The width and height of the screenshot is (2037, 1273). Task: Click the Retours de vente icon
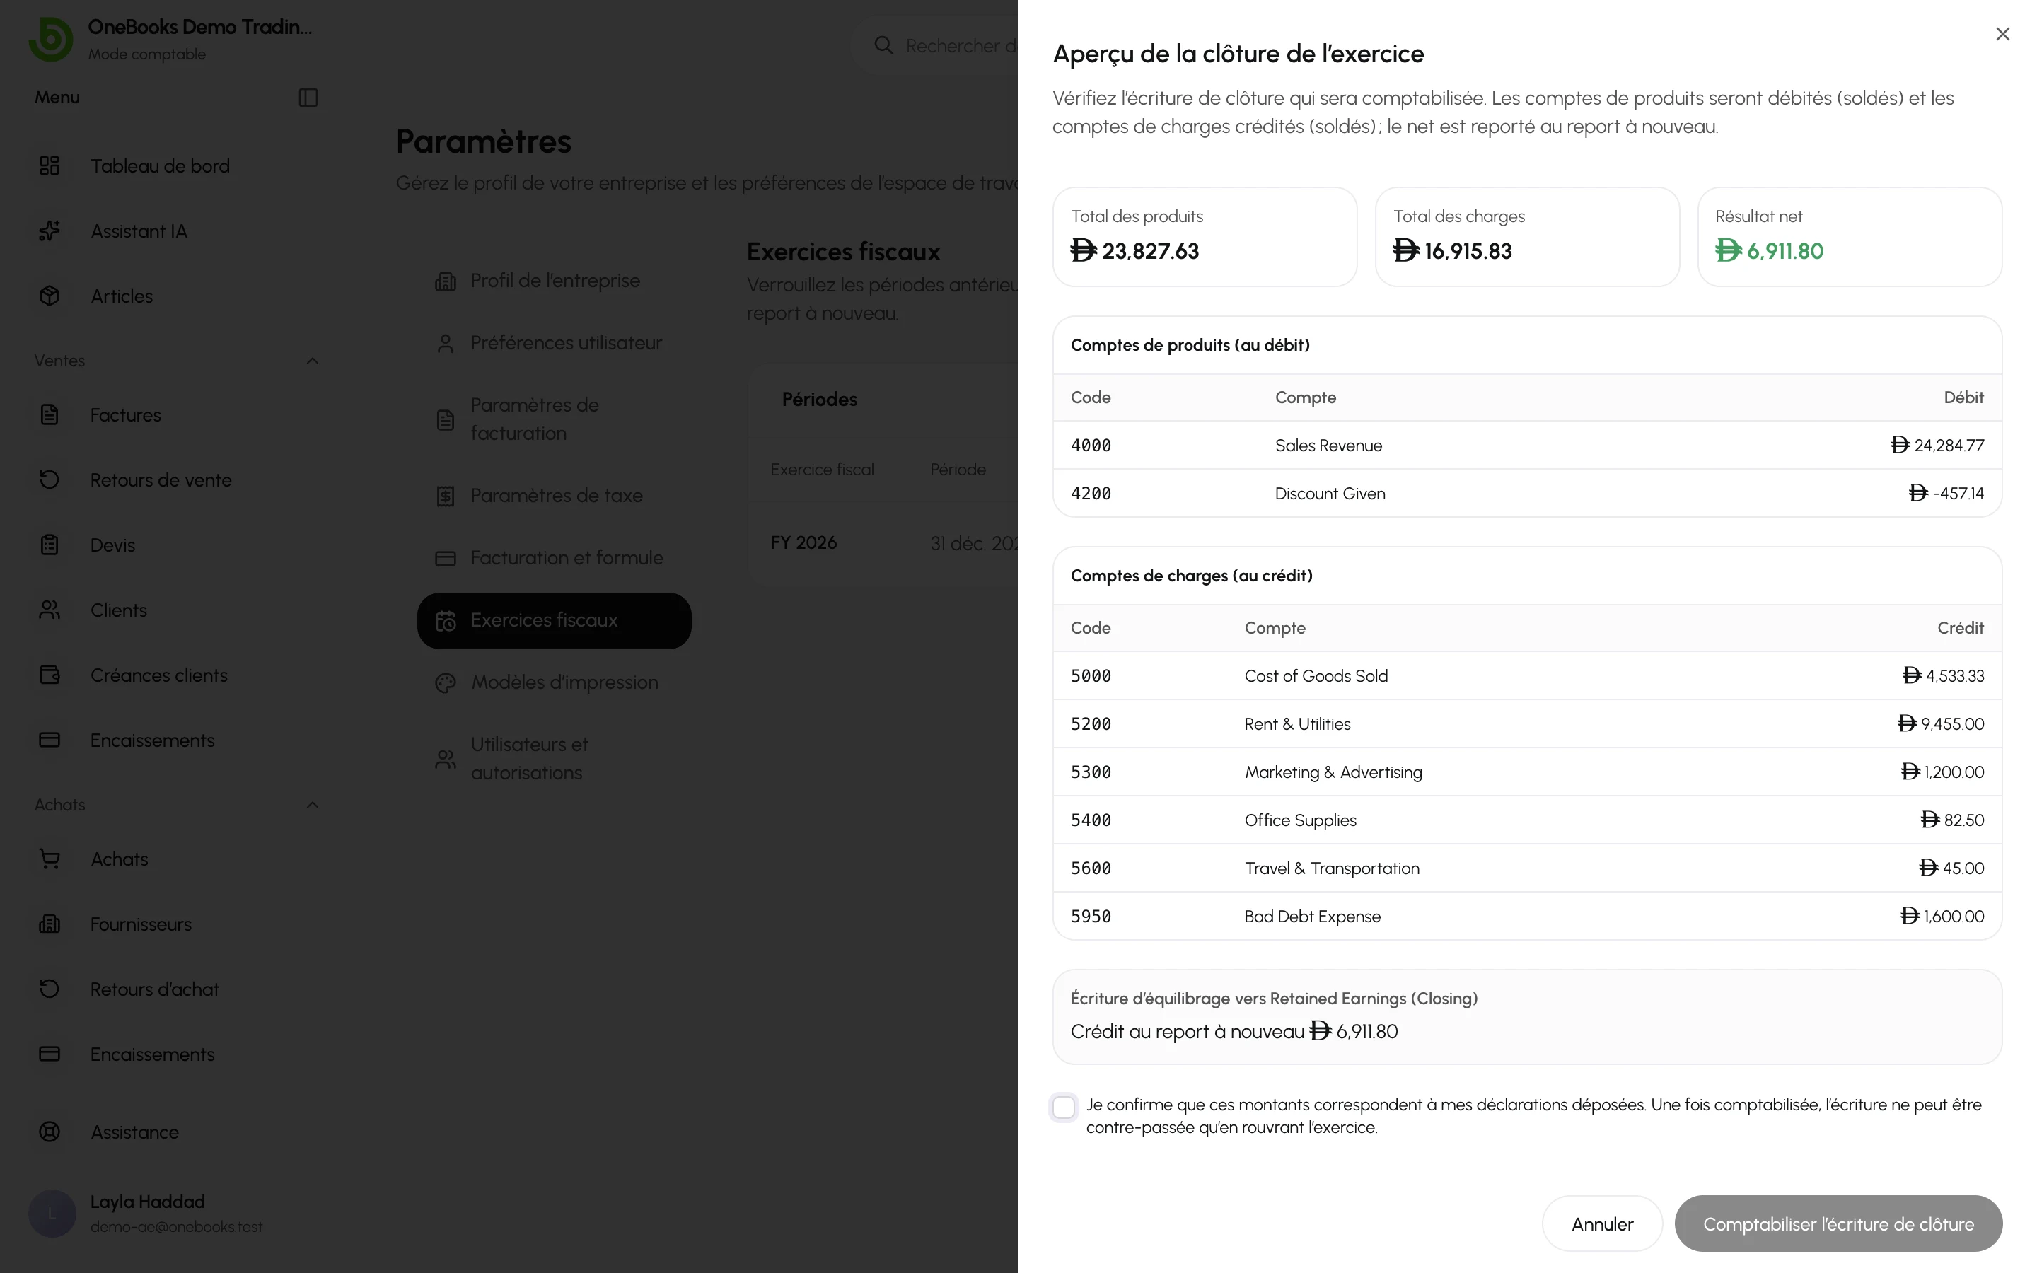point(50,480)
